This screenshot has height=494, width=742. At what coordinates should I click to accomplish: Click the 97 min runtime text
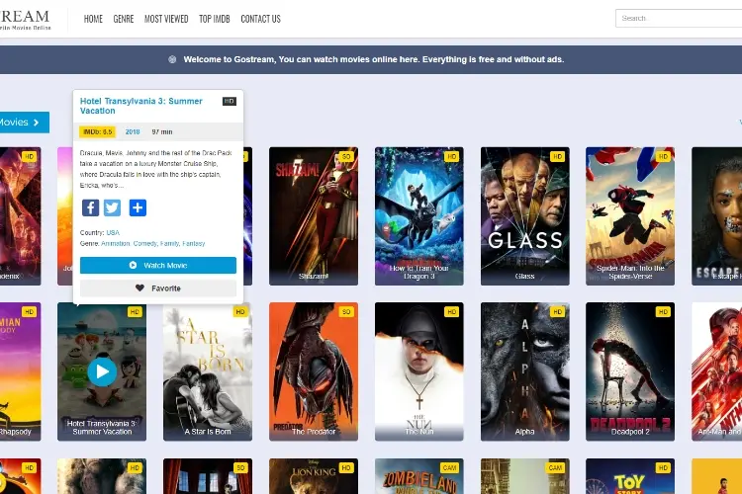pos(162,131)
